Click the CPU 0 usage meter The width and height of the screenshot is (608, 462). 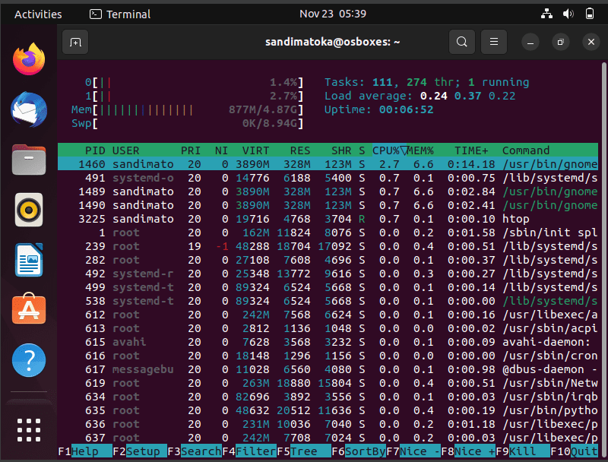point(194,82)
